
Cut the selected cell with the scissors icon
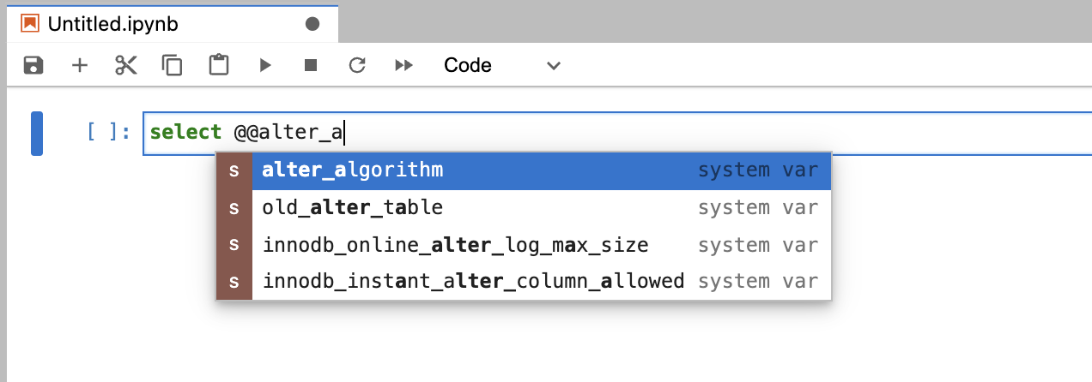[126, 65]
